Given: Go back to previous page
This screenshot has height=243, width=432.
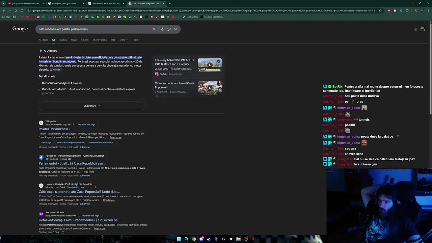Looking at the screenshot, I should [3, 10].
